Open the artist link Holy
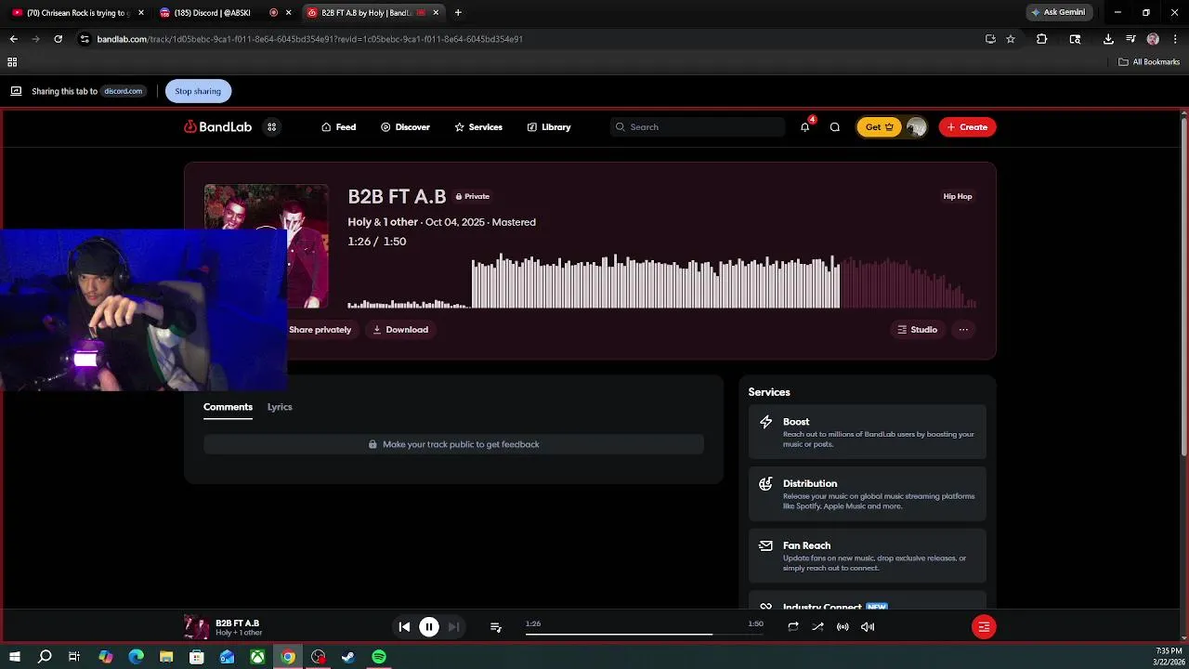This screenshot has width=1189, height=669. click(x=359, y=222)
